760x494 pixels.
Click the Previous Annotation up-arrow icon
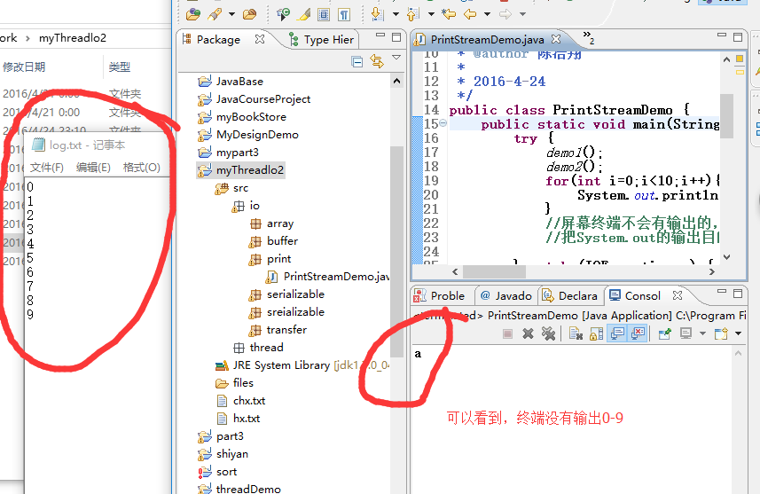[413, 14]
